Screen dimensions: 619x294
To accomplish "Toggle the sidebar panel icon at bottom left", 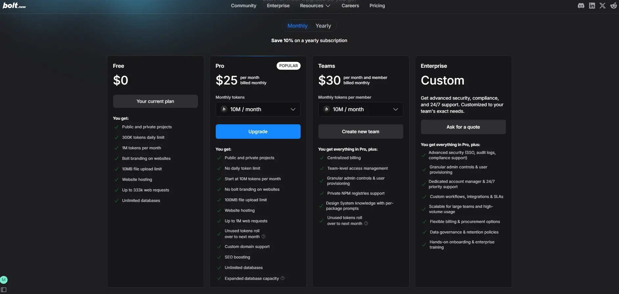I will point(4,290).
